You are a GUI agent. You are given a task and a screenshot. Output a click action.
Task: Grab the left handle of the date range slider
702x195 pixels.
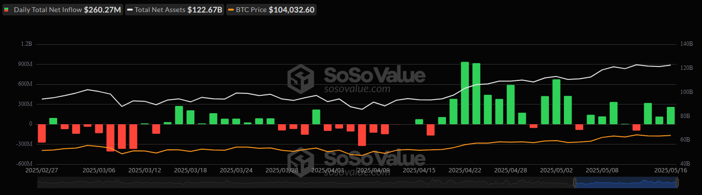574,182
